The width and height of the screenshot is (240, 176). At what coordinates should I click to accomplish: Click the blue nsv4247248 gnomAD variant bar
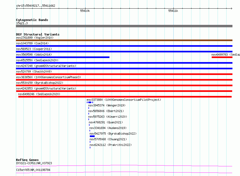tap(124, 69)
